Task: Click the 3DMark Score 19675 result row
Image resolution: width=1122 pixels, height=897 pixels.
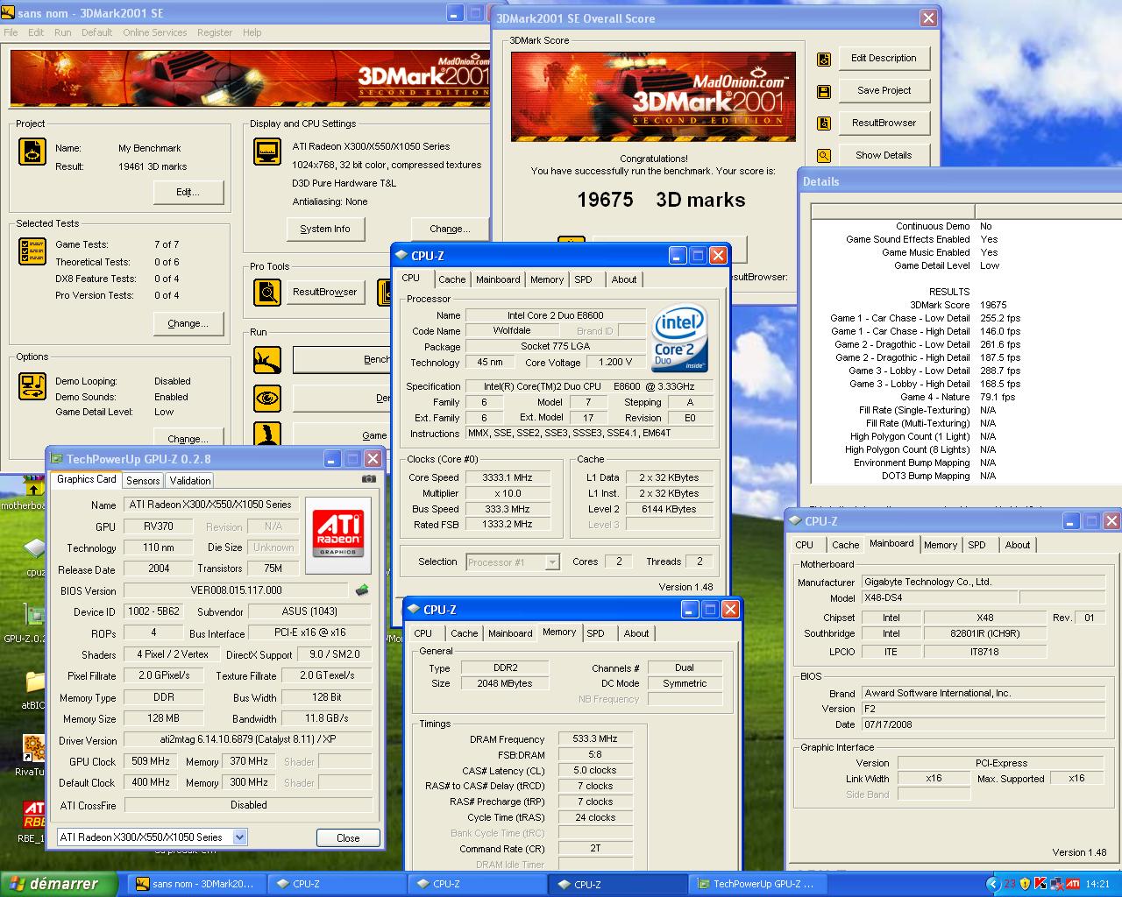Action: click(x=965, y=305)
